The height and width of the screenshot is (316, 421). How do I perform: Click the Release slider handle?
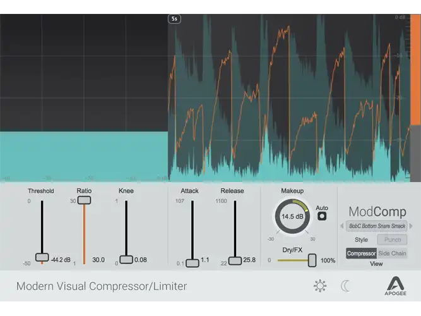(x=235, y=260)
